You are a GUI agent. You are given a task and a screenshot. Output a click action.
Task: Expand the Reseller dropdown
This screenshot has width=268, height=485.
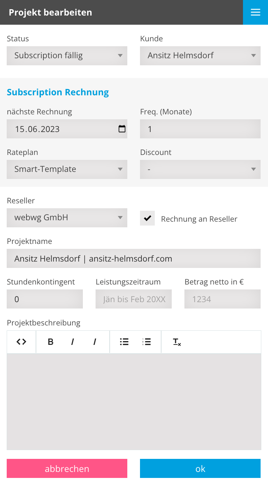click(67, 218)
